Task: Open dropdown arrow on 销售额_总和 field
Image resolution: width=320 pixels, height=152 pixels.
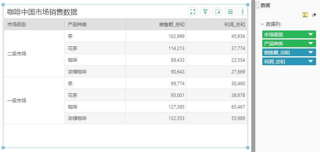Action: 311,52
